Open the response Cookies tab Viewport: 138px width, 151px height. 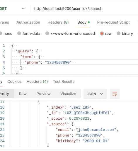[14, 82]
